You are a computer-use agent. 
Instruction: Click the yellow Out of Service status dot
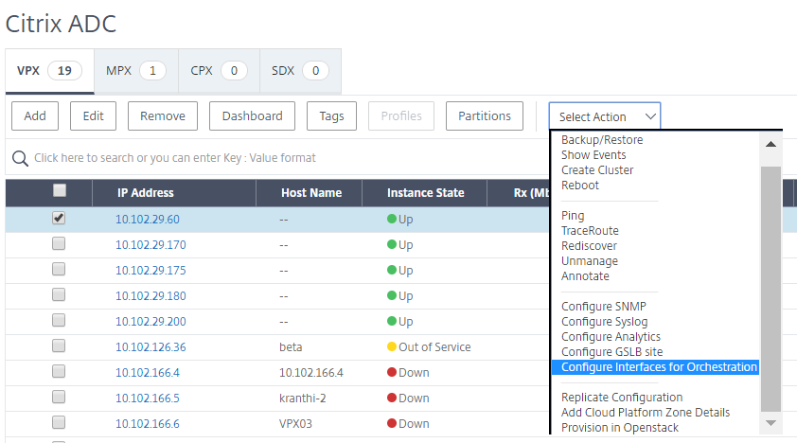(x=391, y=346)
